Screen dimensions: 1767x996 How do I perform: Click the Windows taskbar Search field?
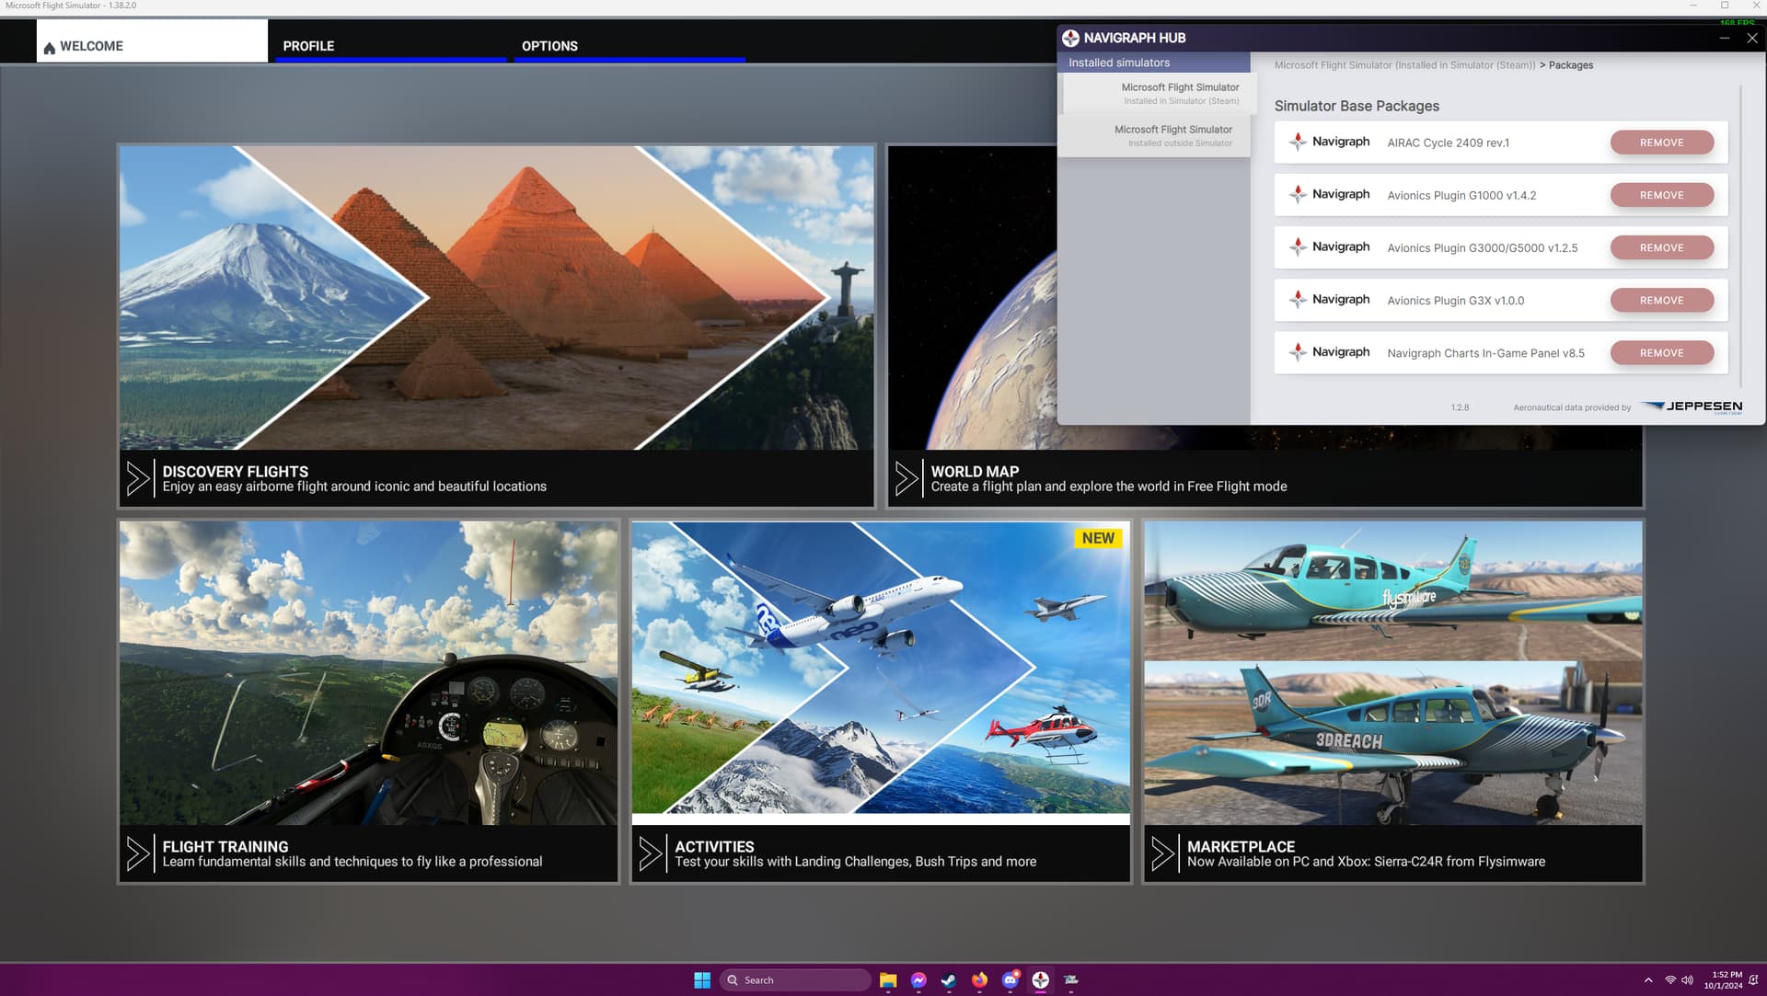[x=796, y=980]
